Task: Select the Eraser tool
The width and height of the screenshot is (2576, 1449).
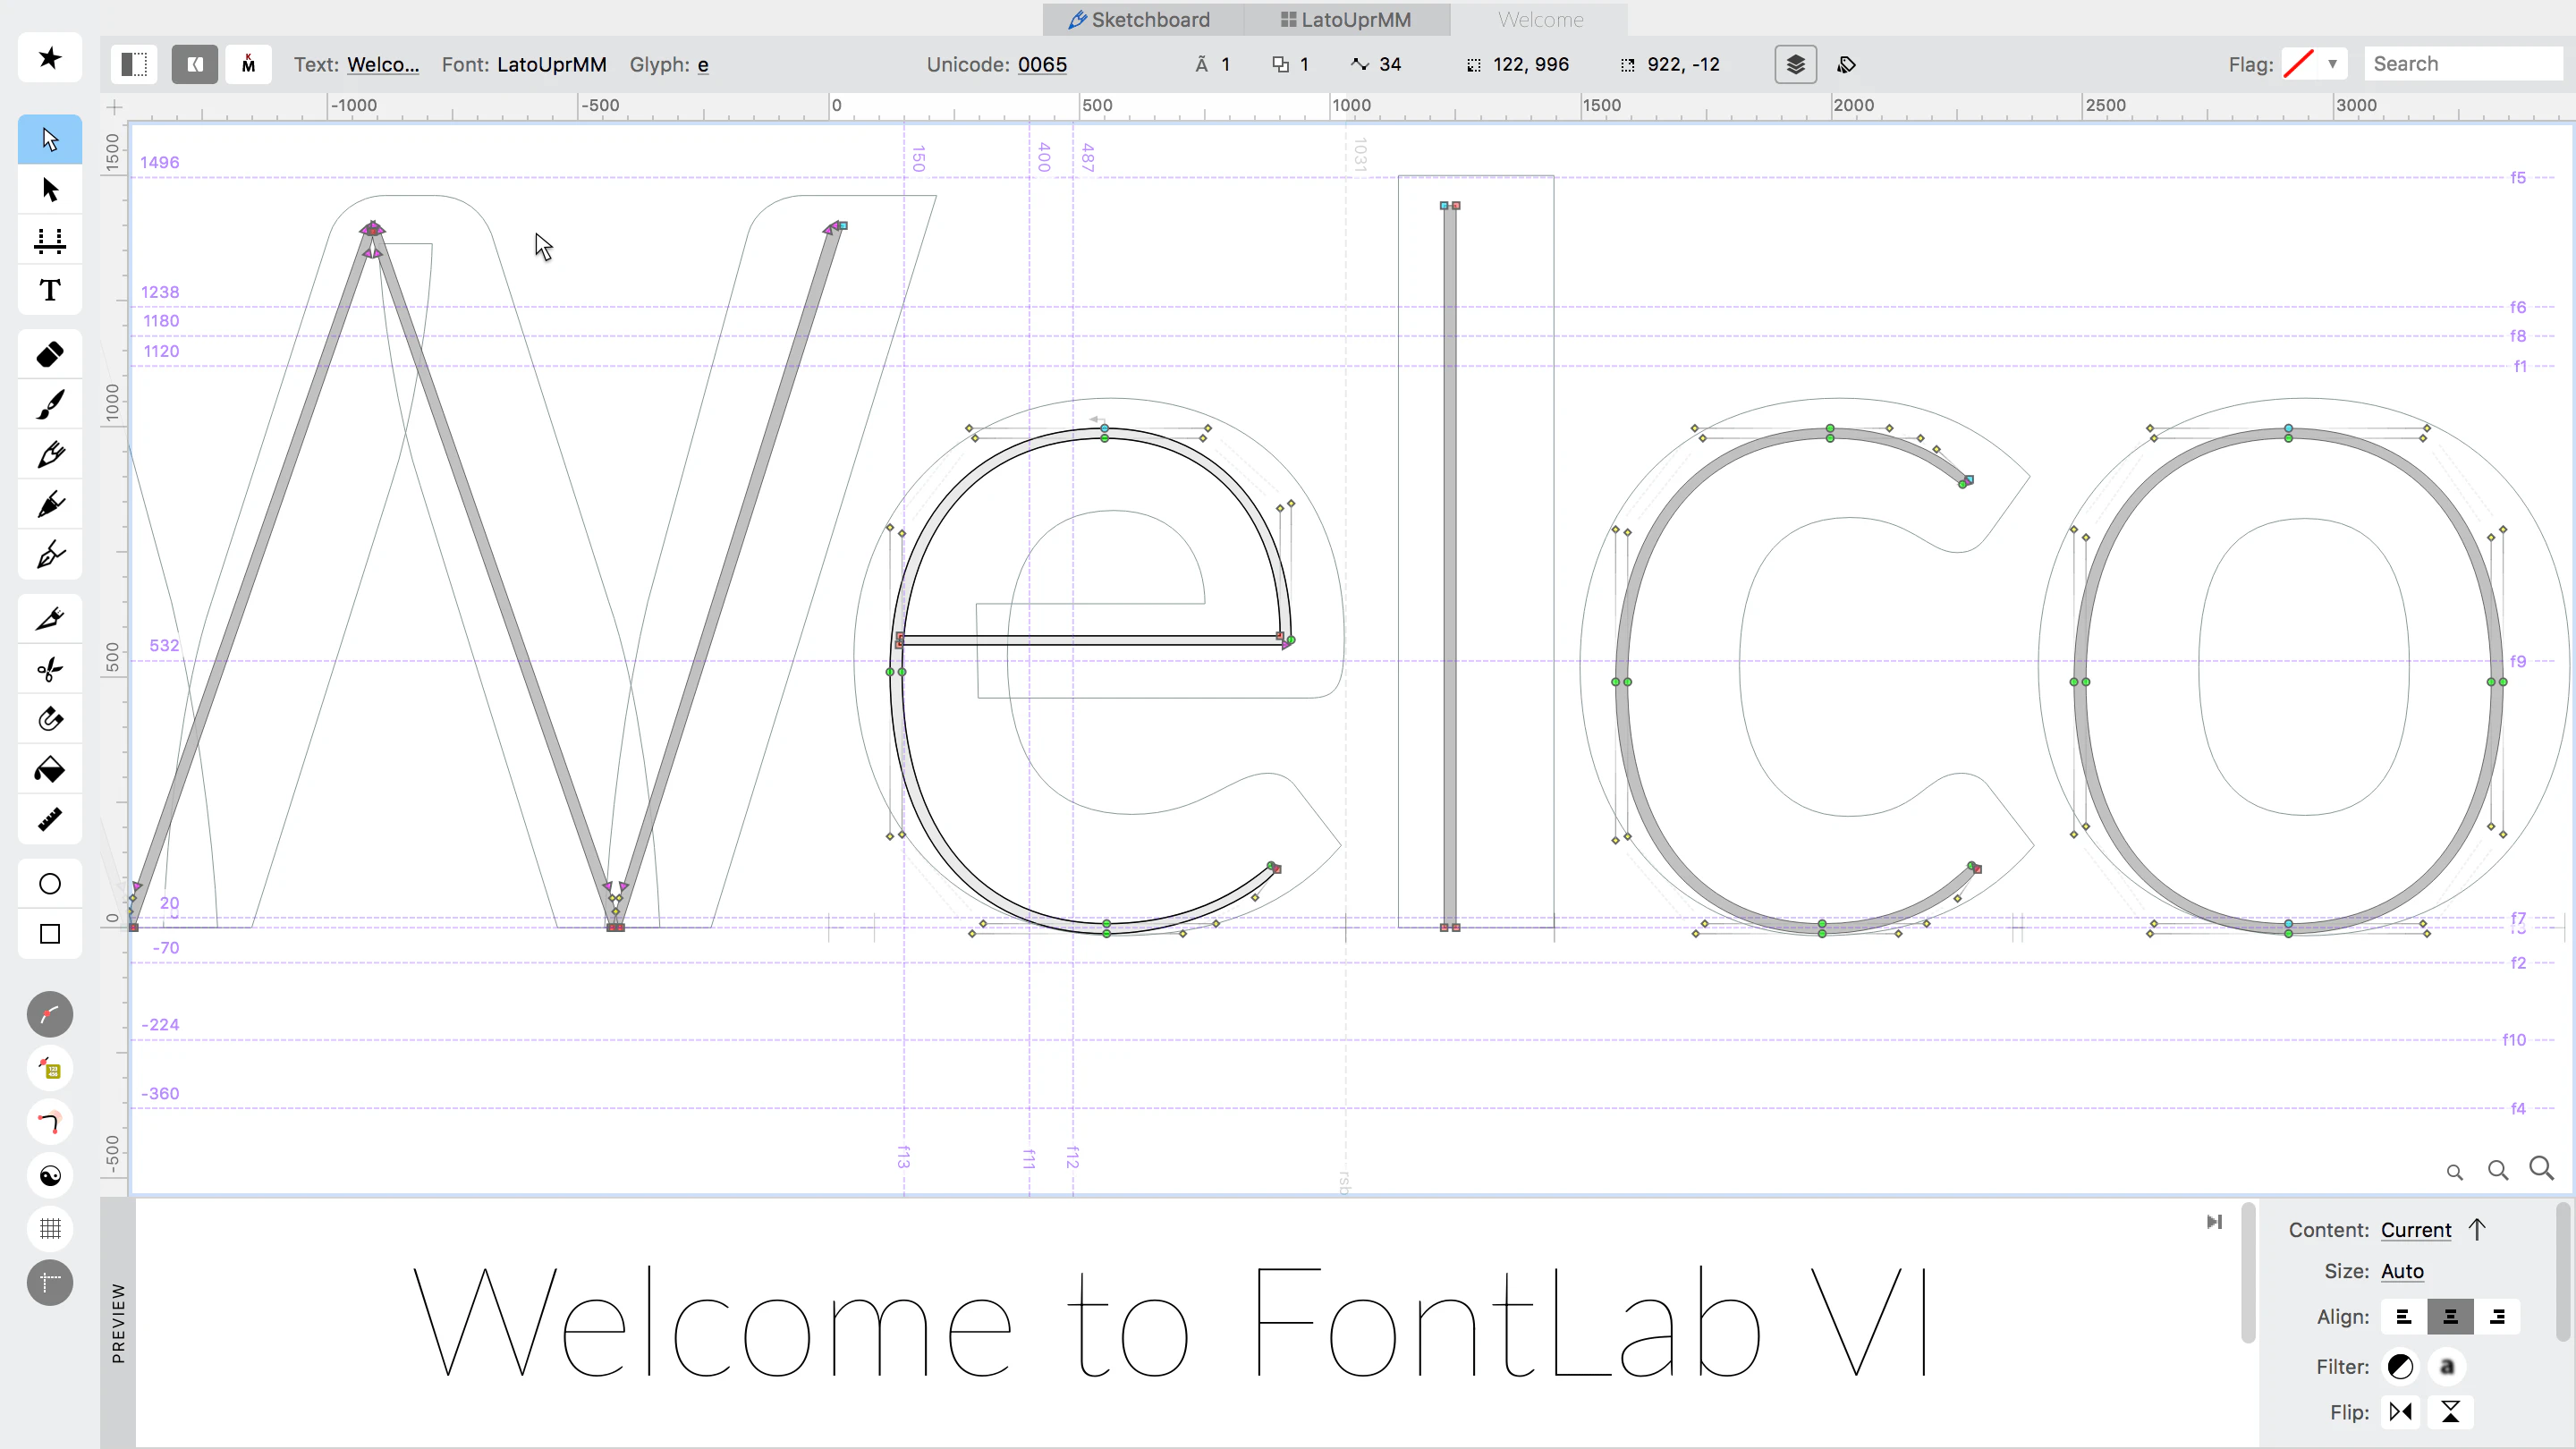Action: [x=50, y=355]
